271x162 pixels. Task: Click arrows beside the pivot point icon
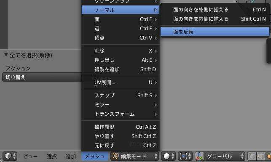[190, 156]
